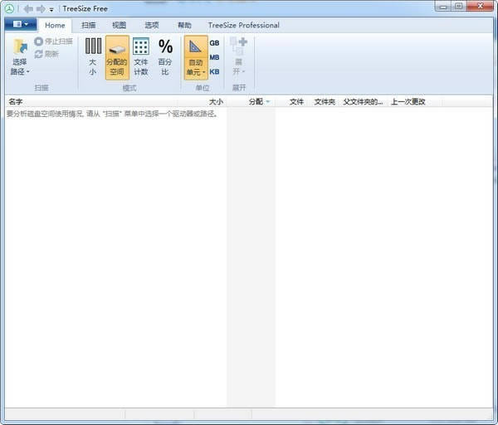
Task: Click the 展开 expand tree icon
Action: [x=238, y=46]
